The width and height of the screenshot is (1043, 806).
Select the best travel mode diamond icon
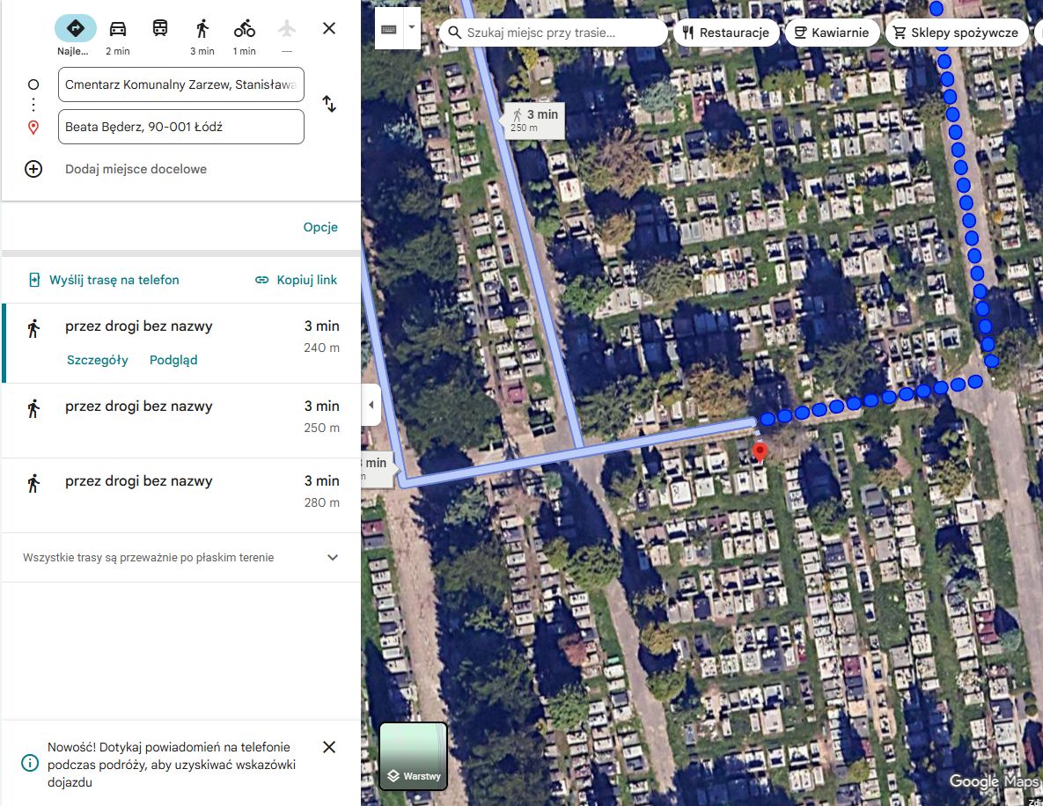pos(75,28)
